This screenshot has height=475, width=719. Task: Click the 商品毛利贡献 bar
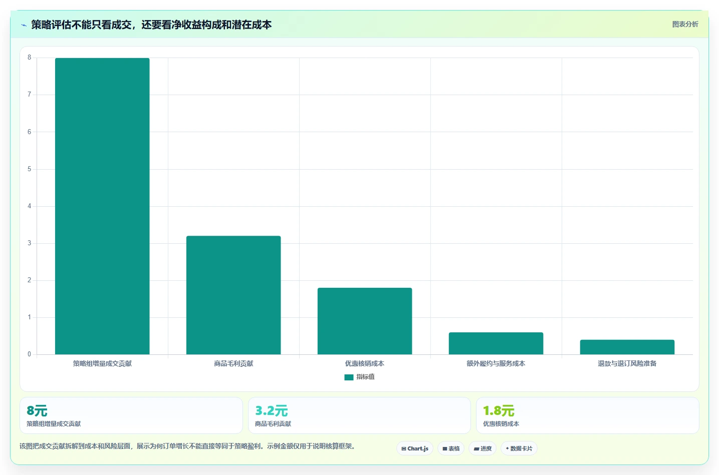click(233, 295)
